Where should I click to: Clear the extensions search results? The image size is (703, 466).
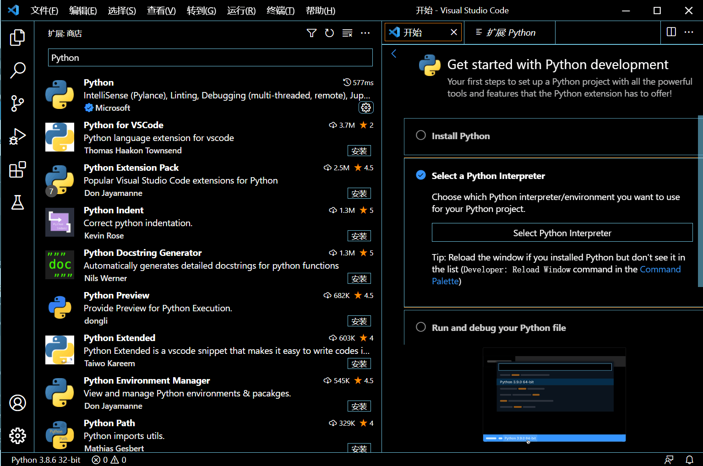click(348, 33)
